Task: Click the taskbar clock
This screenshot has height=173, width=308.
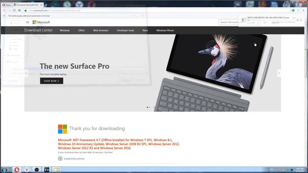Action: pyautogui.click(x=300, y=170)
